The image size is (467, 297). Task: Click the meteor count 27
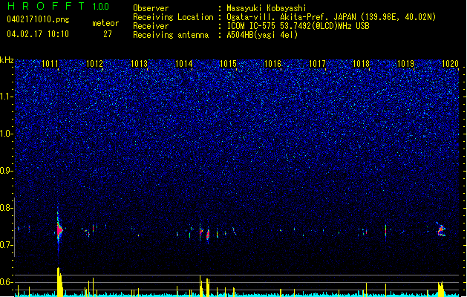[108, 34]
